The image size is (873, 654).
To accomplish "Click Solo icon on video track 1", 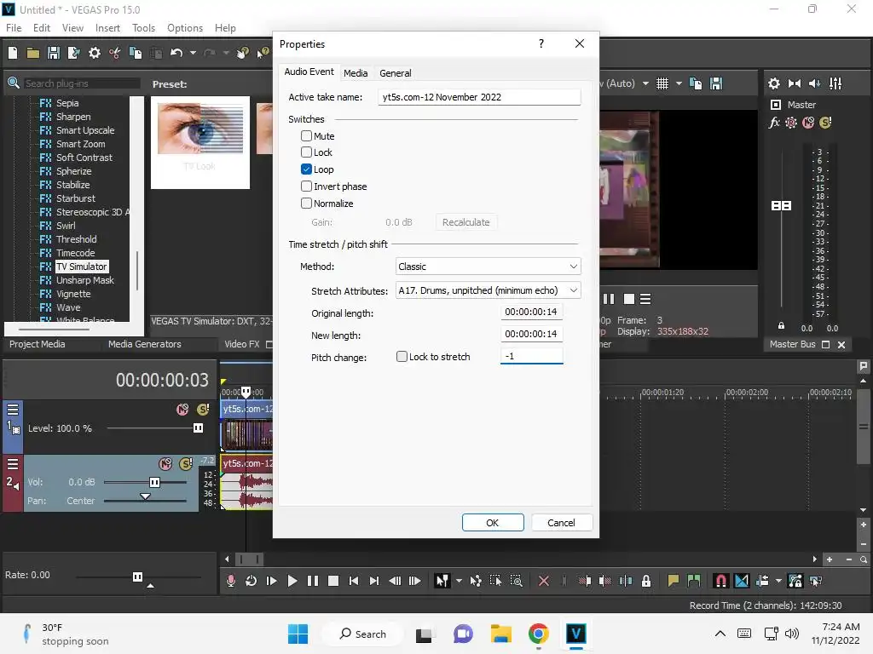I will click(203, 410).
